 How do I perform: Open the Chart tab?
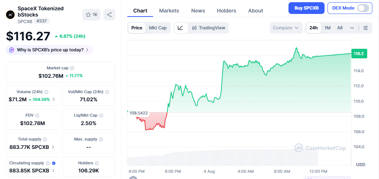pyautogui.click(x=140, y=11)
